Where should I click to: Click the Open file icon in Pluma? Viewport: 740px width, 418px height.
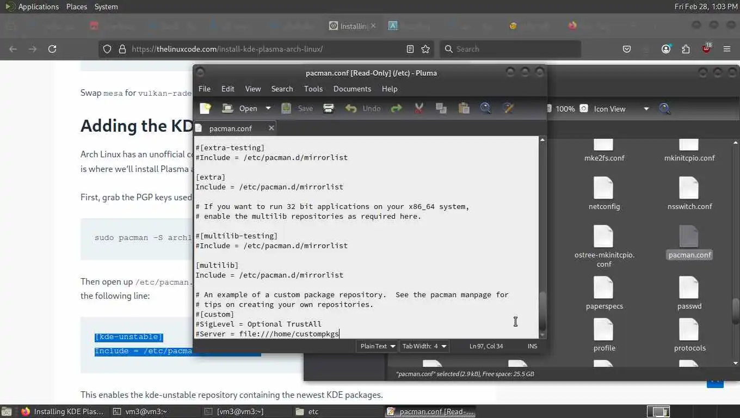click(227, 108)
